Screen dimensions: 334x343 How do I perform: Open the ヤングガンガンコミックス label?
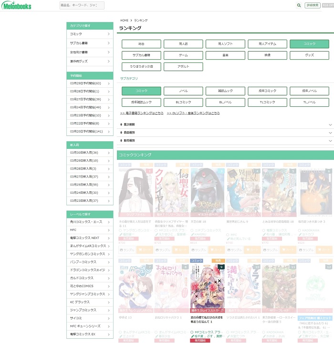90,254
